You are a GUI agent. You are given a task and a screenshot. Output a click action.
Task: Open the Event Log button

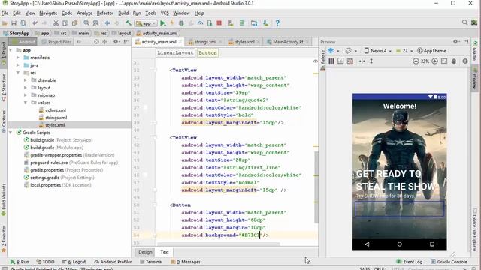click(x=410, y=262)
